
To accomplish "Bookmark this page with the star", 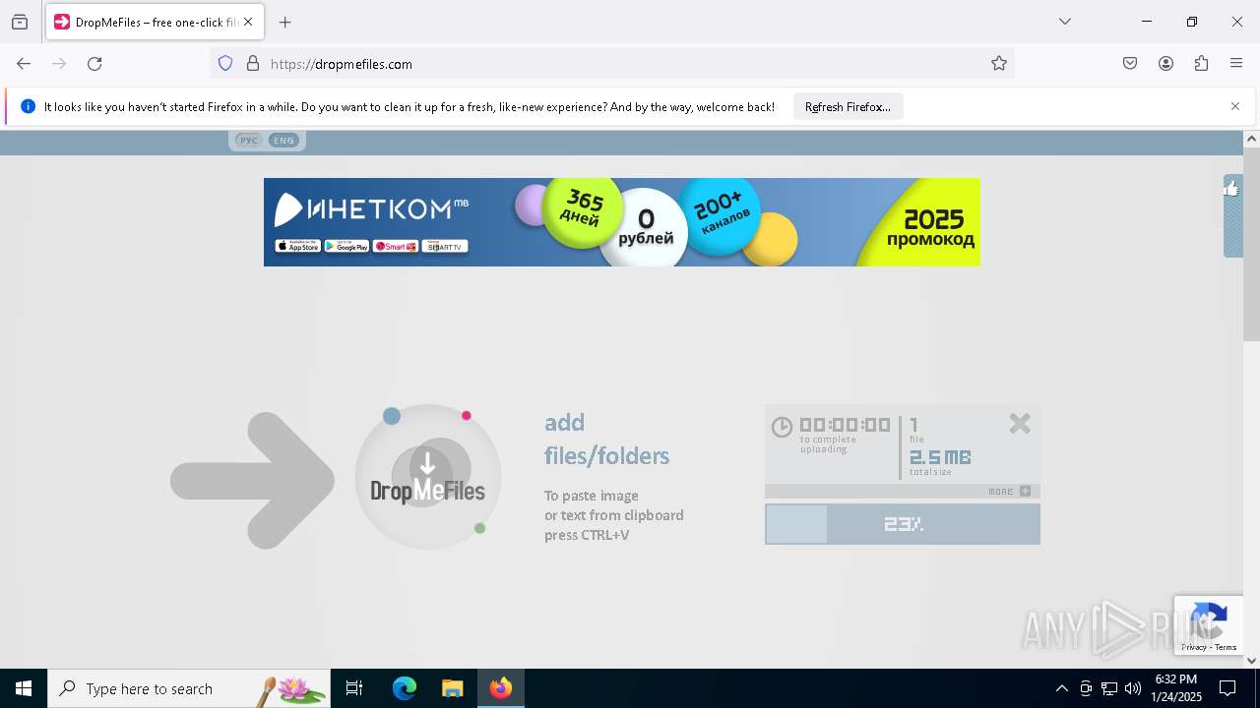I will [x=999, y=64].
